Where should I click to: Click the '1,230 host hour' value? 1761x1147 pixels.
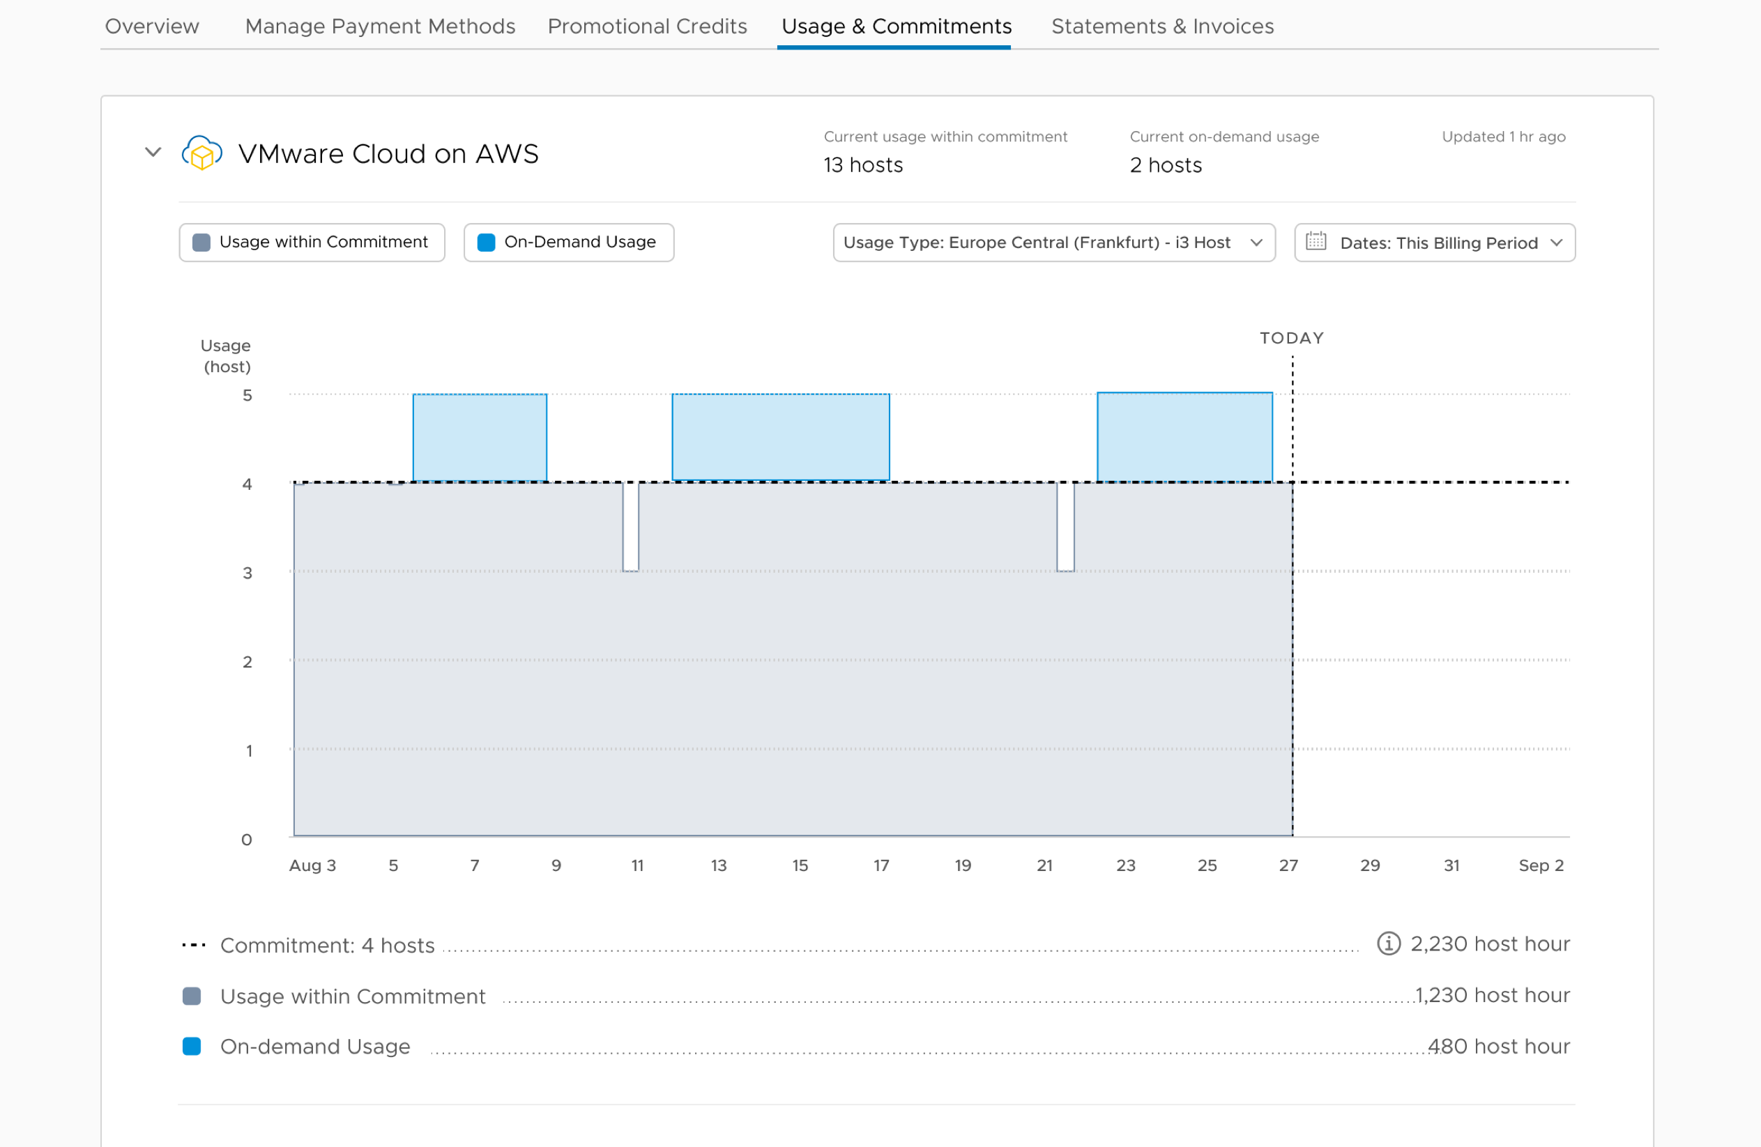click(x=1493, y=994)
